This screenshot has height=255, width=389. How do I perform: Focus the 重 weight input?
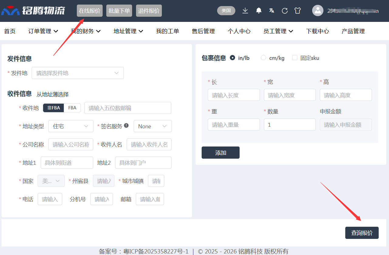click(x=234, y=125)
